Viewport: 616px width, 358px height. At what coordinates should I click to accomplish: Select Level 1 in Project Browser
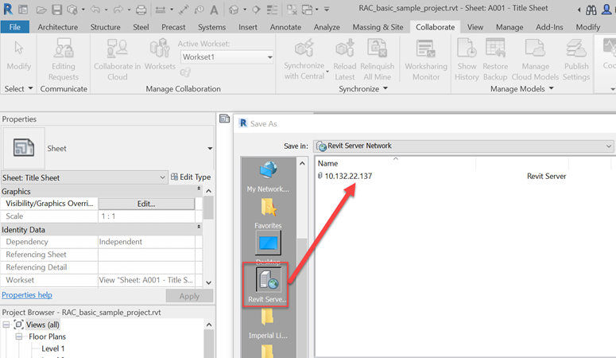pos(53,348)
